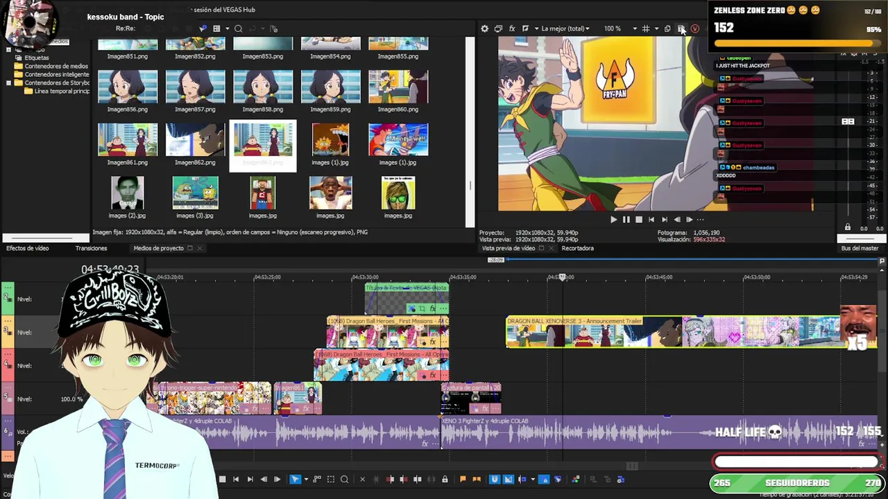Toggle Lock envelopes to events icon
This screenshot has height=499, width=888.
pyautogui.click(x=544, y=479)
